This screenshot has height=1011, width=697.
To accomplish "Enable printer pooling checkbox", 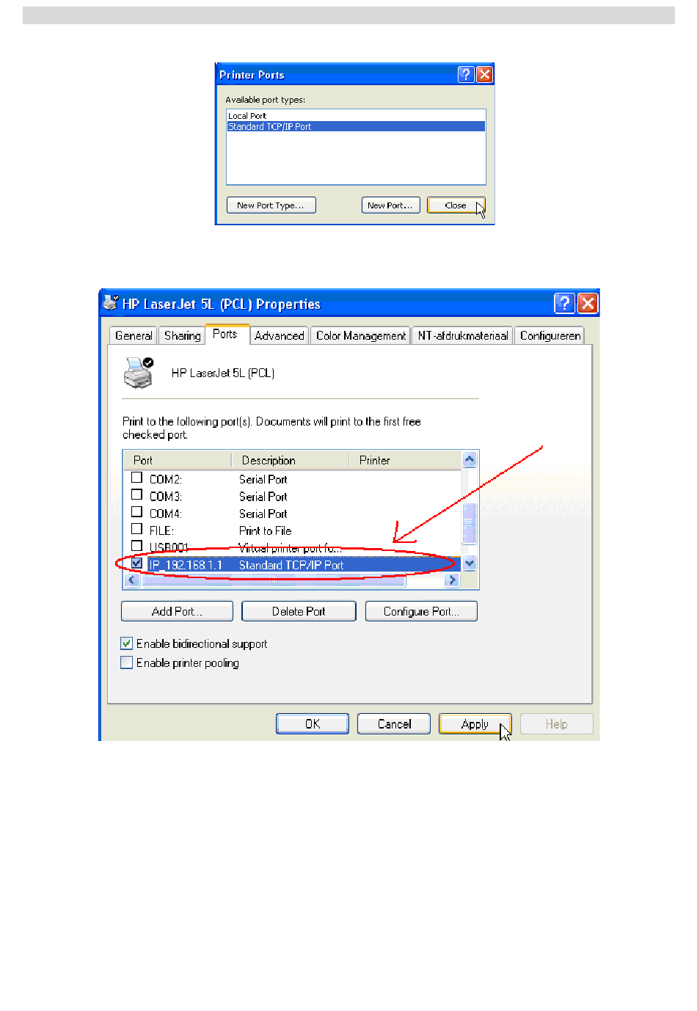I will [126, 663].
